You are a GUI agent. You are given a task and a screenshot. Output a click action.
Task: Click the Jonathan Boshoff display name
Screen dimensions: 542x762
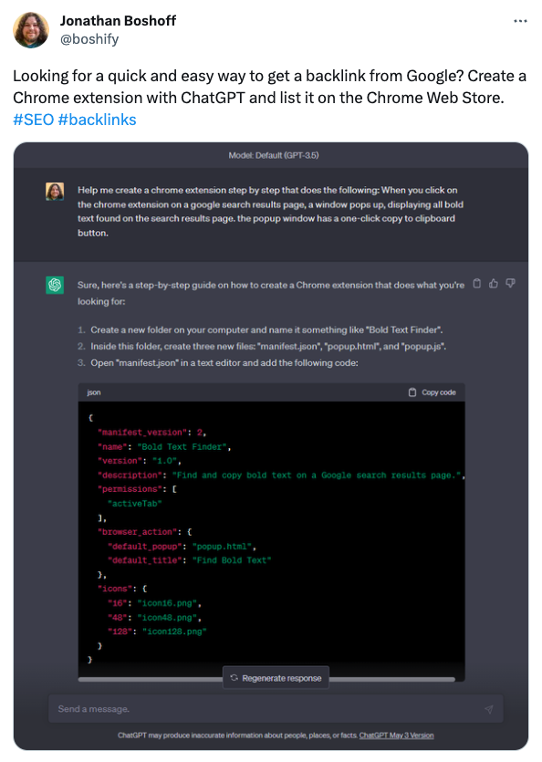point(118,20)
